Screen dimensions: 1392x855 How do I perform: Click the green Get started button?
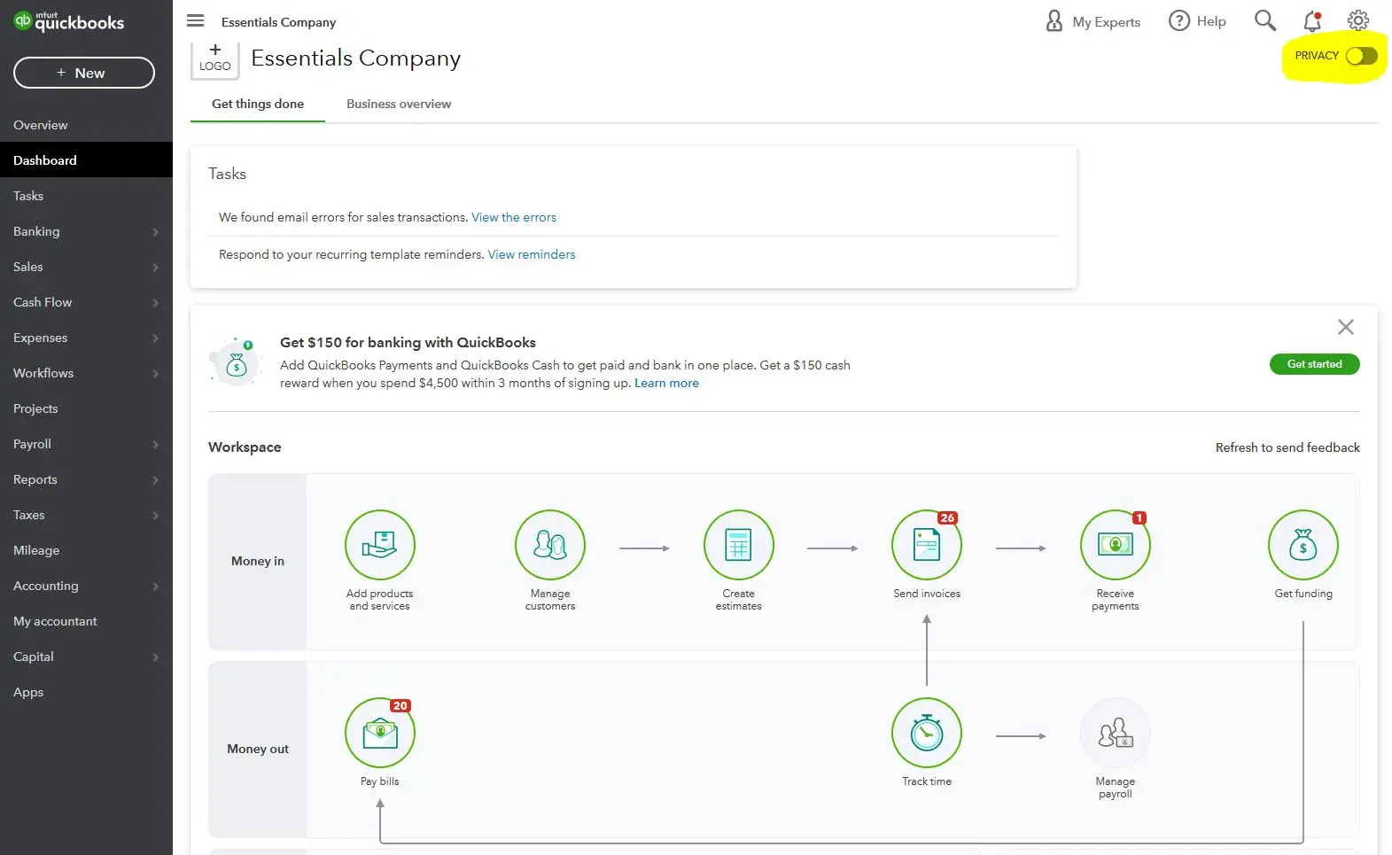[x=1314, y=364]
